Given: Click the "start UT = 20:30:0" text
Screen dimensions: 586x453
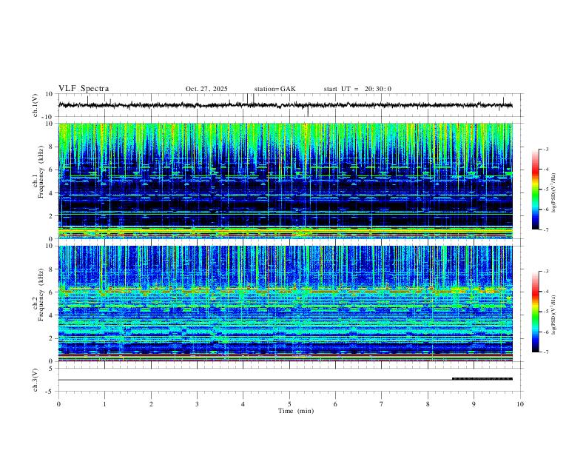Looking at the screenshot, I should [357, 89].
